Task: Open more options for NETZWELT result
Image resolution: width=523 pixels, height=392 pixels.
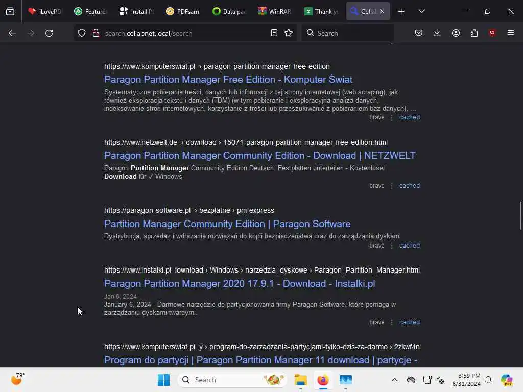Action: (392, 186)
